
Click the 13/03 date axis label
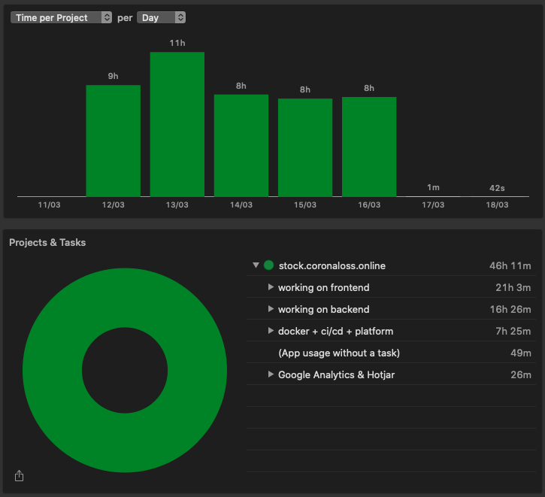[177, 205]
